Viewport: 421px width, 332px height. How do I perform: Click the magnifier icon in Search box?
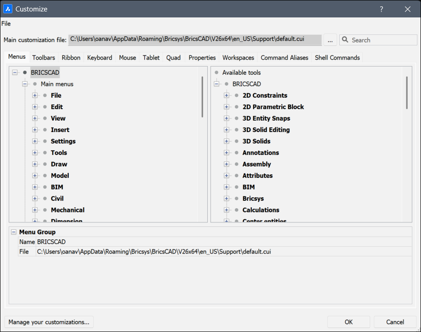(x=345, y=40)
